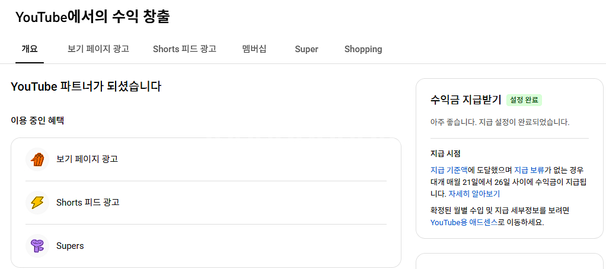Click the lightning bolt Shorts 피드 광고 icon
Image resolution: width=606 pixels, height=269 pixels.
click(37, 203)
